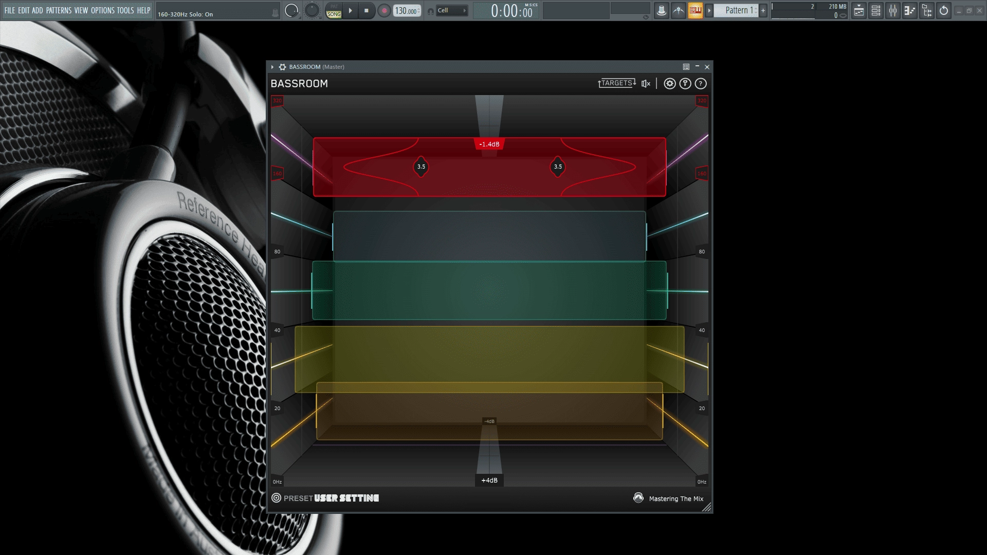Click the right 160 frequency marker
This screenshot has width=987, height=555.
pyautogui.click(x=702, y=174)
